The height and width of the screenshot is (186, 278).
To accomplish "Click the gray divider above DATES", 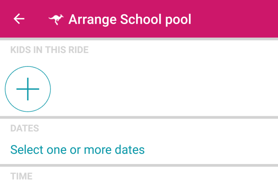I will coord(139,117).
